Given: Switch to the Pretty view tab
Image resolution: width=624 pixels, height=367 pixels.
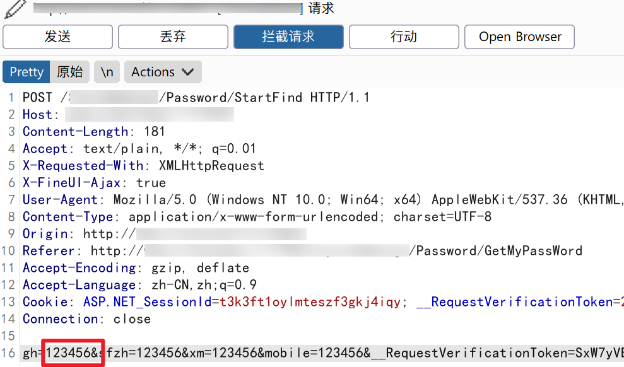Looking at the screenshot, I should (26, 72).
